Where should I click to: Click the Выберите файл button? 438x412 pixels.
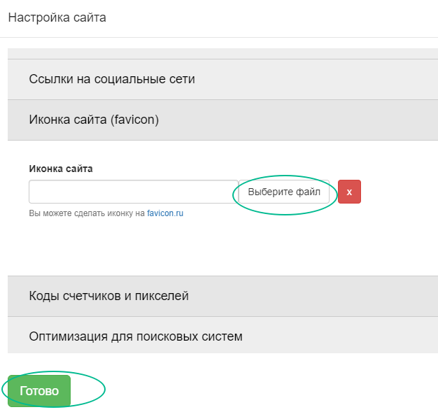coord(284,192)
